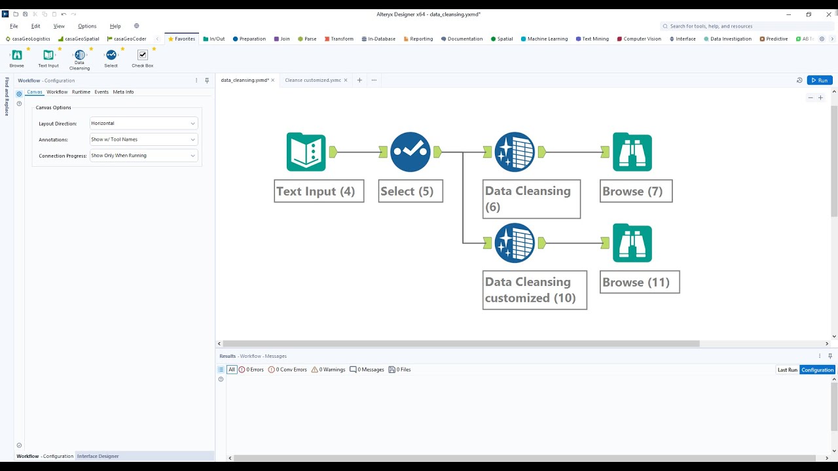Viewport: 838px width, 471px height.
Task: Run the workflow
Action: coord(820,80)
